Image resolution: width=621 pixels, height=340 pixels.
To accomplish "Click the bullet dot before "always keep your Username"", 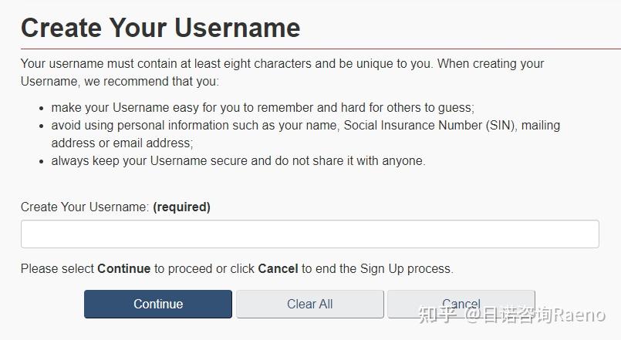I will [x=40, y=162].
